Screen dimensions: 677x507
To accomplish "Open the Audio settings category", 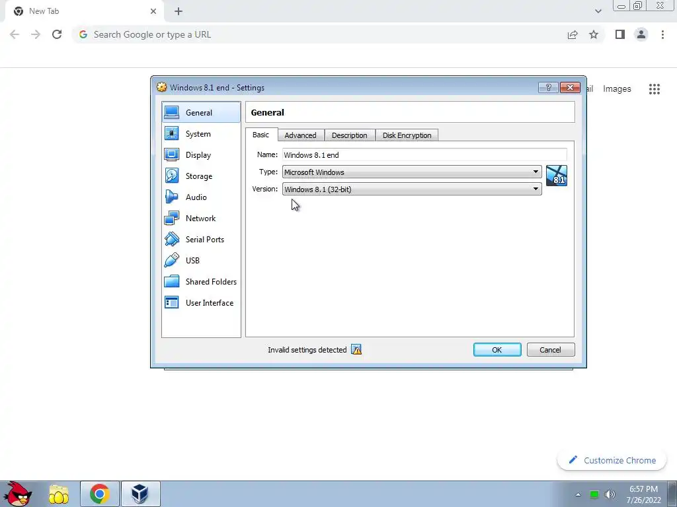I will [x=201, y=197].
